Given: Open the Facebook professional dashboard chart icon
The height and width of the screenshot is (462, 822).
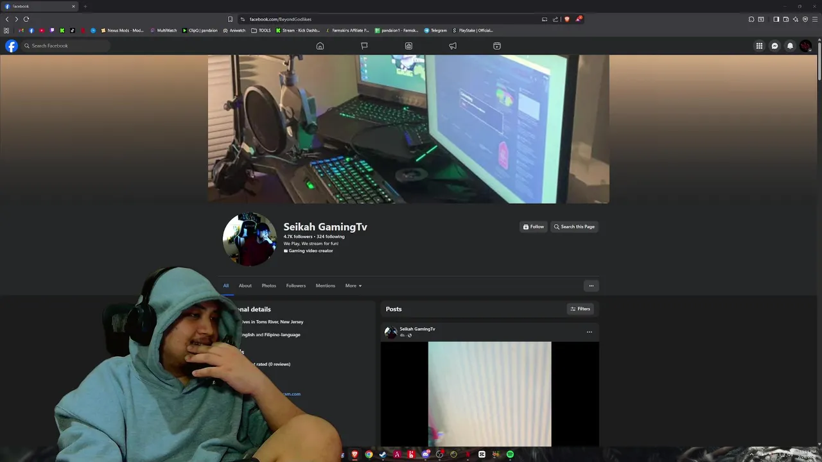Looking at the screenshot, I should click(408, 46).
